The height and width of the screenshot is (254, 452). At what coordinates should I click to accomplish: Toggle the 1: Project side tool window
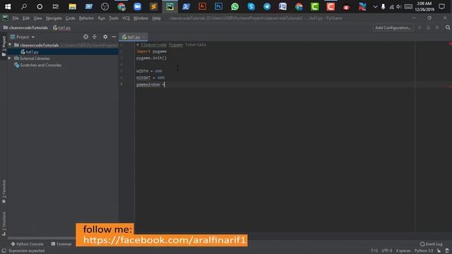(x=4, y=46)
